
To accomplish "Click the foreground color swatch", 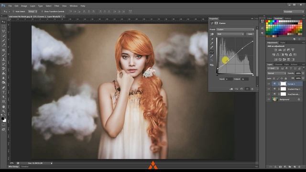I will 2,118.
